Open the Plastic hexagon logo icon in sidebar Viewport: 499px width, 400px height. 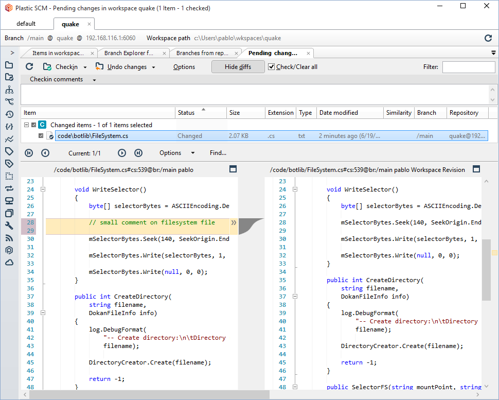[9, 250]
